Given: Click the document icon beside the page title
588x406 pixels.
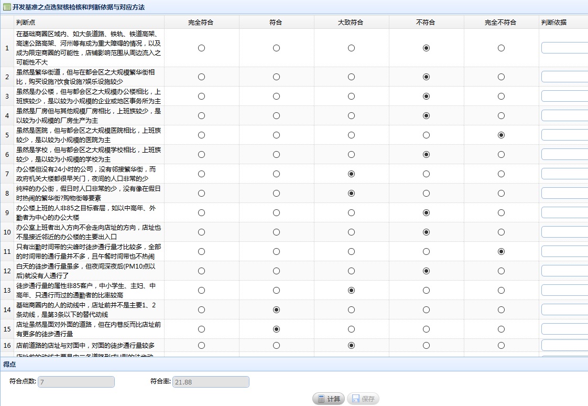Looking at the screenshot, I should coord(6,7).
